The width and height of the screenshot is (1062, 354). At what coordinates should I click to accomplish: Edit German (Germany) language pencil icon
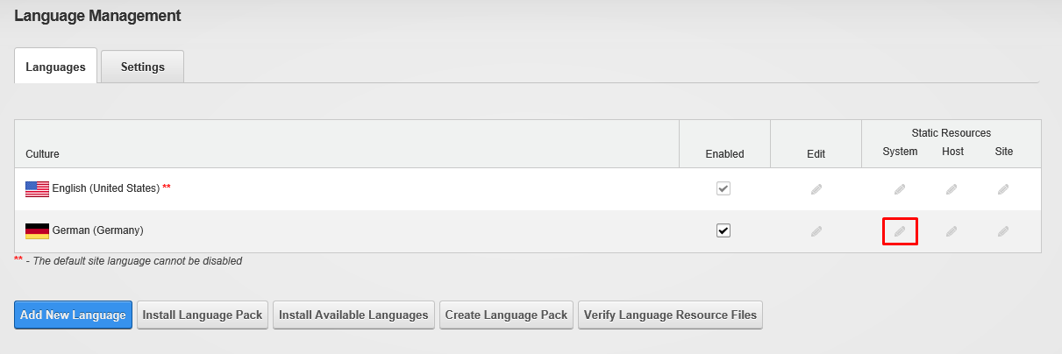(x=816, y=231)
